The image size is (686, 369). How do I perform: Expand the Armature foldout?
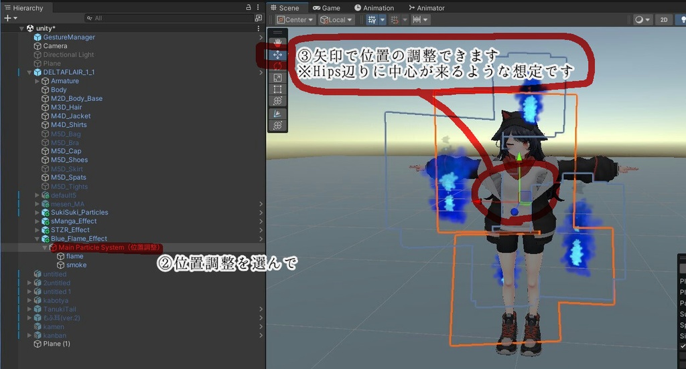[x=38, y=82]
